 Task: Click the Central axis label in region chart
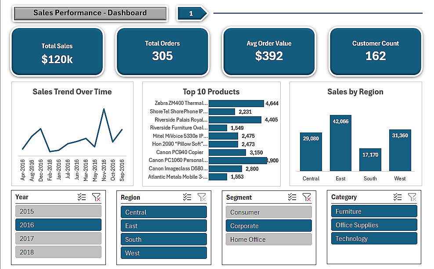point(311,178)
